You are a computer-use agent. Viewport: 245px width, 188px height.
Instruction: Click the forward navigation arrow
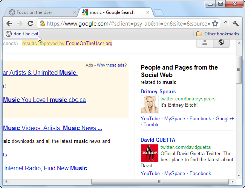[x=20, y=24]
